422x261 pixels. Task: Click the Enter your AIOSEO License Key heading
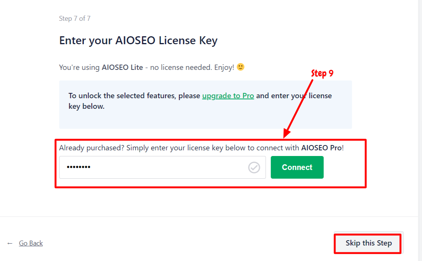pyautogui.click(x=138, y=41)
